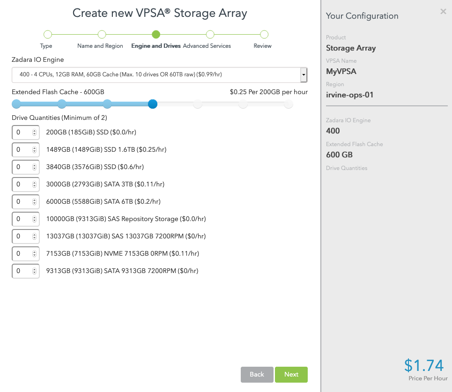Move flash cache slider to fifth stop
The image size is (452, 392).
[198, 104]
